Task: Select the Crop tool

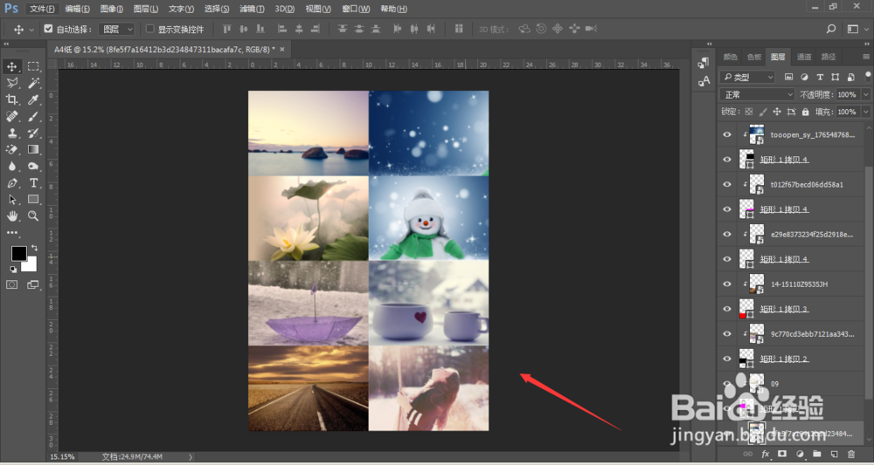Action: tap(11, 99)
